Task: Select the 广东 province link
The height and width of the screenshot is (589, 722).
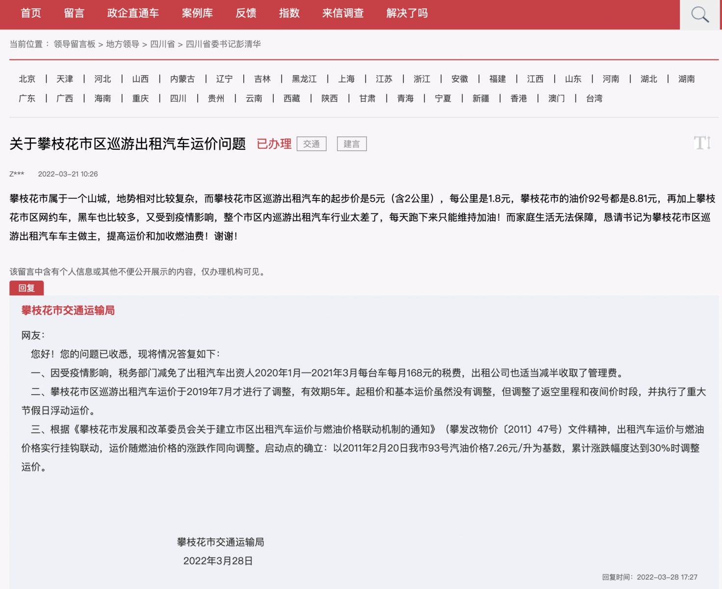Action: (x=27, y=99)
